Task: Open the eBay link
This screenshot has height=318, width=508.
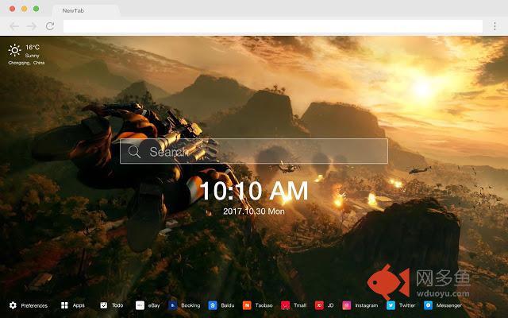Action: pos(154,305)
